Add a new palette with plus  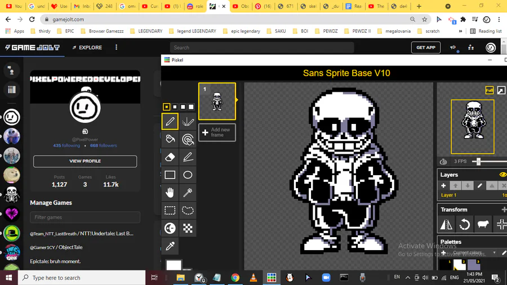pos(443,252)
